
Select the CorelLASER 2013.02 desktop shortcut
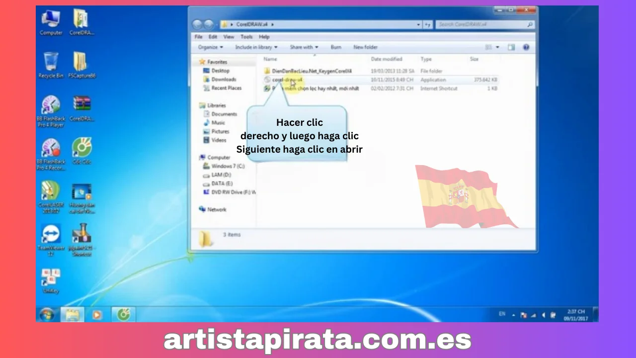click(51, 197)
